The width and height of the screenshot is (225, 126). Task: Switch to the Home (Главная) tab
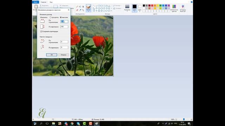(x=44, y=2)
